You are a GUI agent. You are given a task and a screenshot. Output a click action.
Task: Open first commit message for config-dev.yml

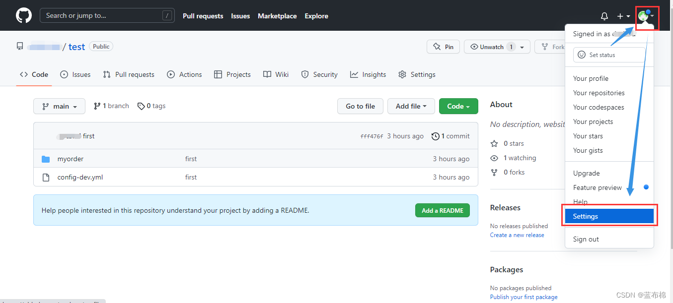191,177
